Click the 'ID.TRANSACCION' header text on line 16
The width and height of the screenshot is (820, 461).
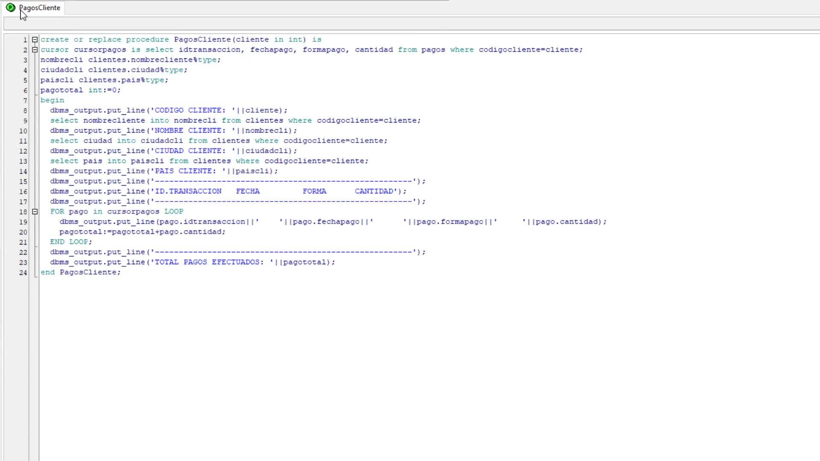tap(188, 191)
